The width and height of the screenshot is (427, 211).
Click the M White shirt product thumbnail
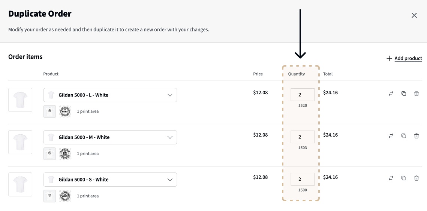tap(20, 142)
